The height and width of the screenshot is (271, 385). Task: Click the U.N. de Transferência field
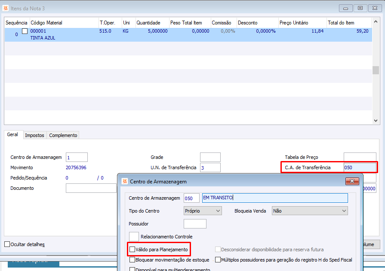click(210, 168)
